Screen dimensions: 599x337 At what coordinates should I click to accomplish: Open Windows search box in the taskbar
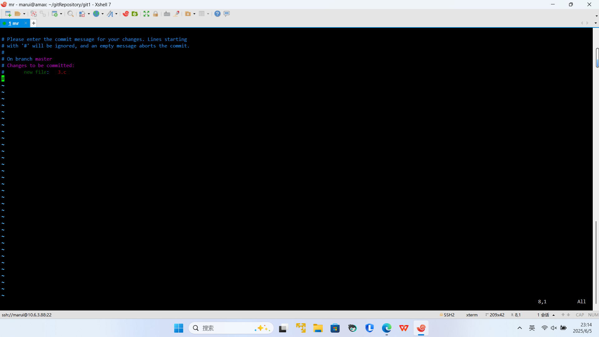pyautogui.click(x=231, y=328)
